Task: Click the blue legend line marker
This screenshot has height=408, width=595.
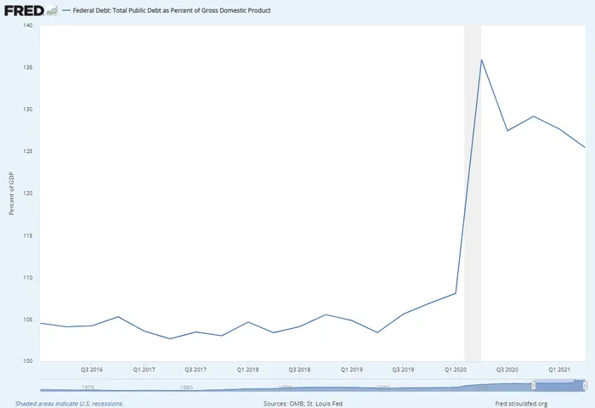Action: click(x=66, y=11)
